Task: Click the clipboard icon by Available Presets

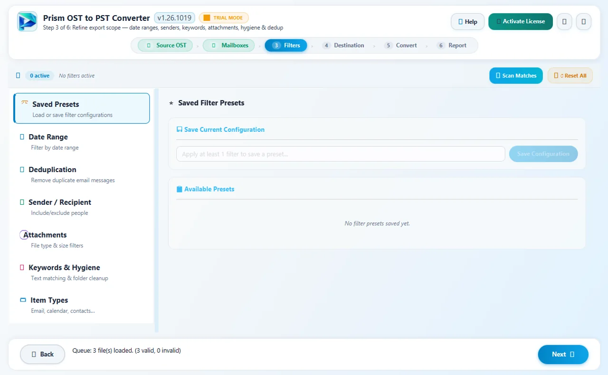Action: pyautogui.click(x=180, y=189)
